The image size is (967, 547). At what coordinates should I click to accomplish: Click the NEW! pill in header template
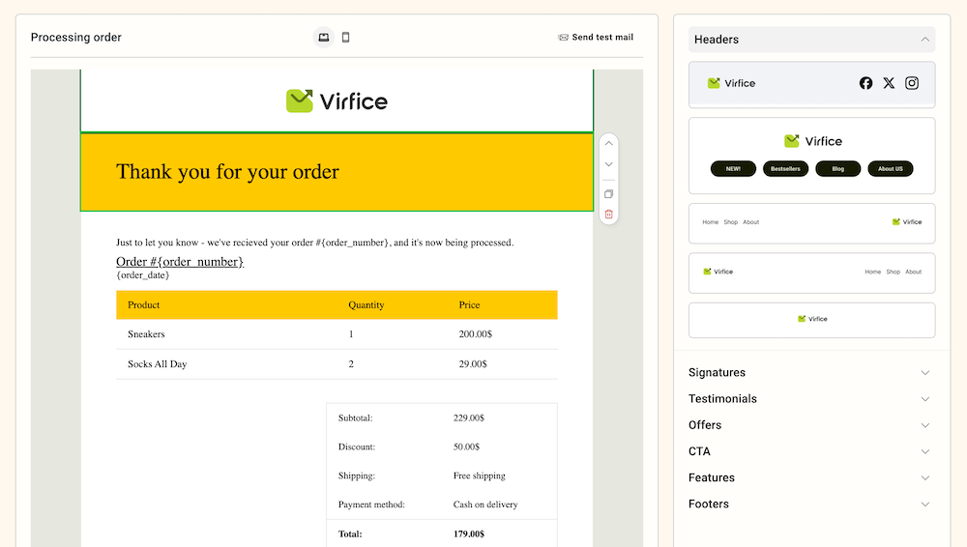tap(733, 168)
